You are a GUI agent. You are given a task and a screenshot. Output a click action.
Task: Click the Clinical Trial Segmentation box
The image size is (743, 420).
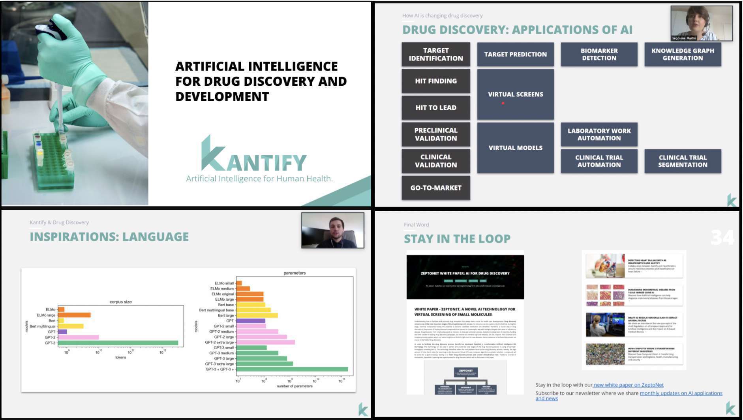(x=683, y=161)
